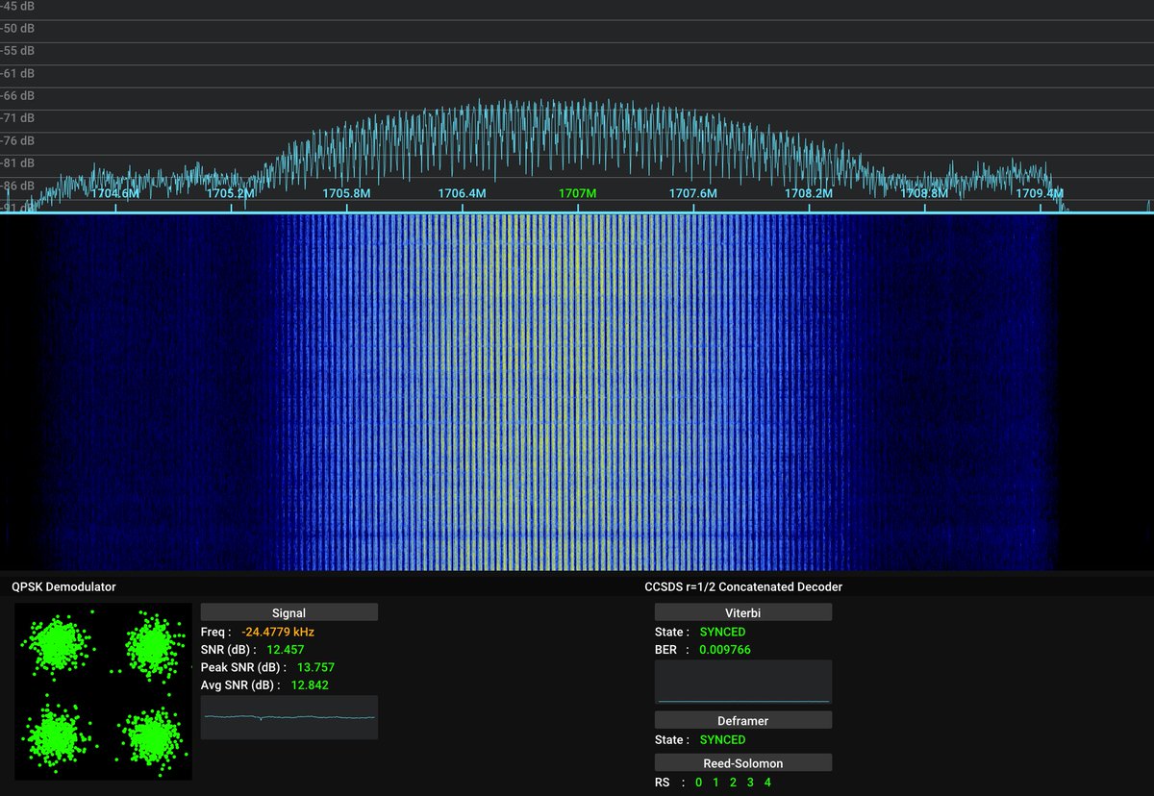This screenshot has width=1154, height=796.
Task: Click the 1704.6M frequency label
Action: coord(115,193)
